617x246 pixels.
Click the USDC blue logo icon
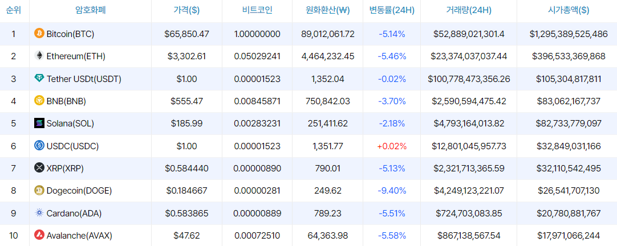39,146
